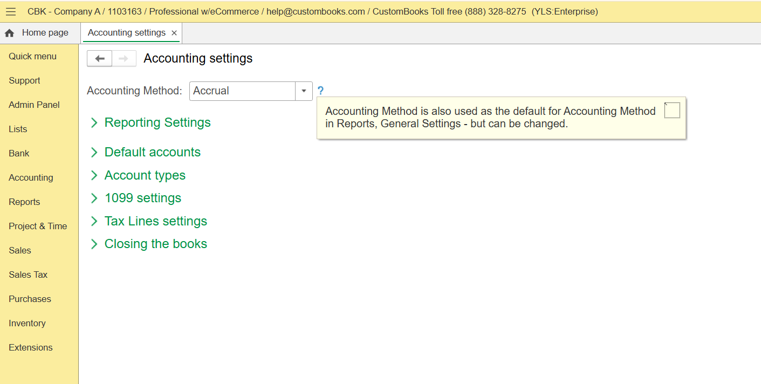Open the Accounting Method dropdown arrow
The height and width of the screenshot is (384, 761).
(304, 91)
